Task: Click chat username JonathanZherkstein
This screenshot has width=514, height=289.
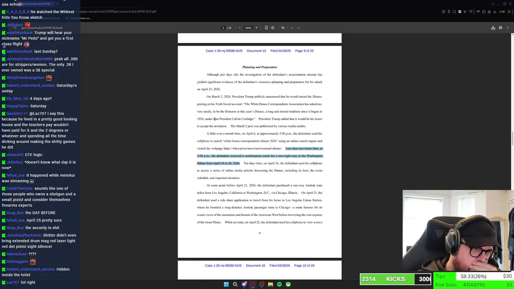Action: point(24,235)
